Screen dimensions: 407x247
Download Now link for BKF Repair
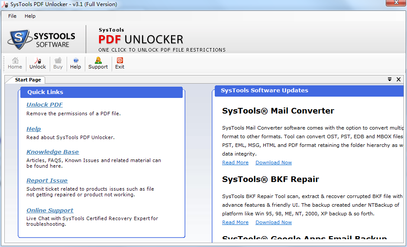pos(273,222)
